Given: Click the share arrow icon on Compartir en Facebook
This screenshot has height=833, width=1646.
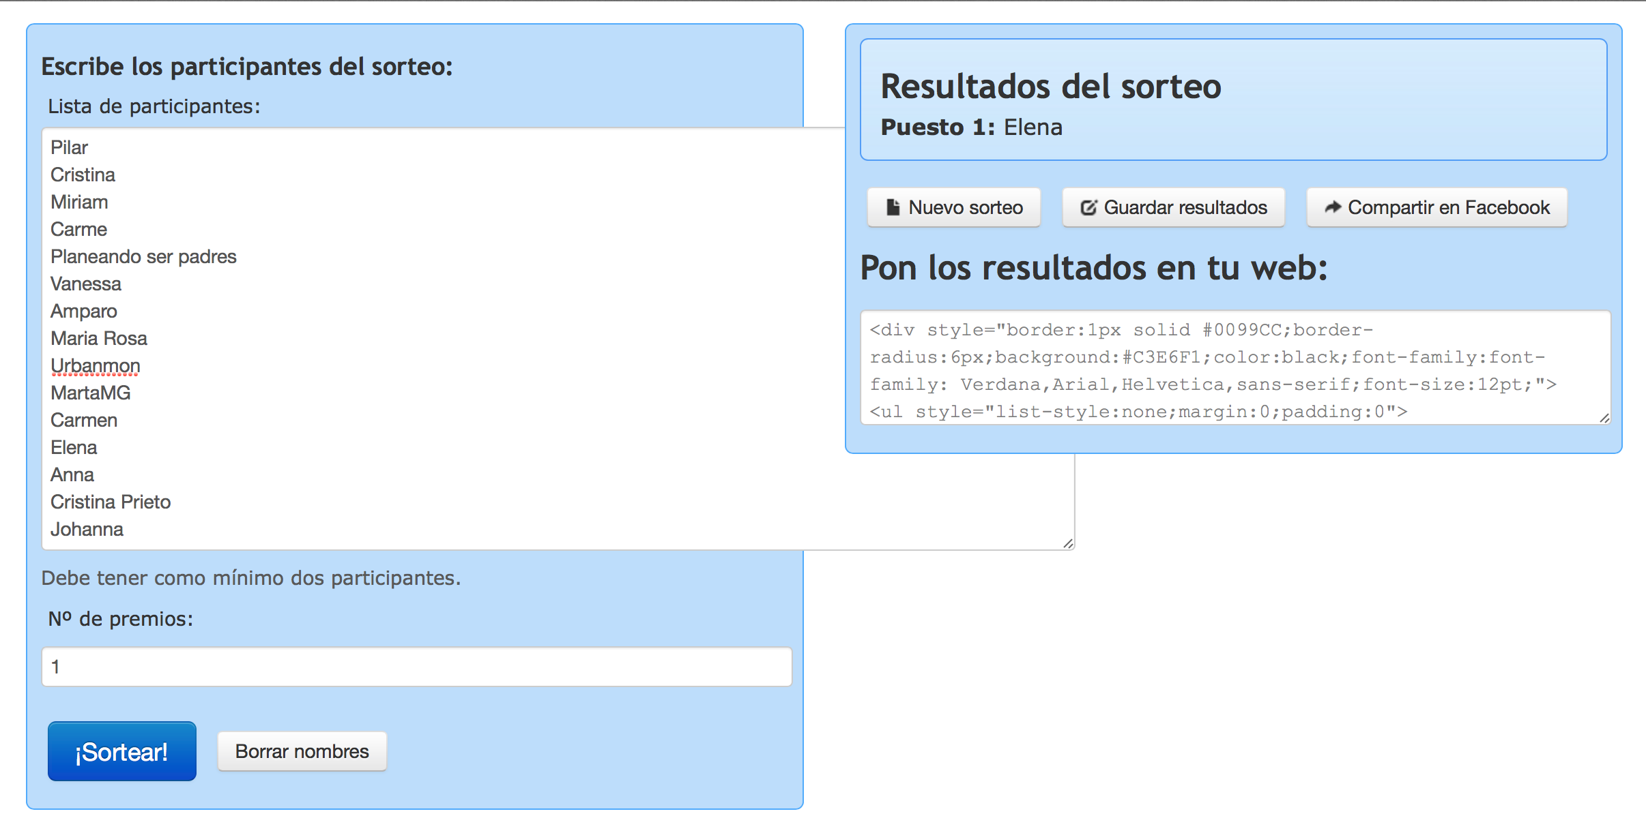Looking at the screenshot, I should point(1333,207).
